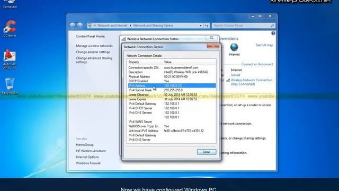This screenshot has width=339, height=191.
Task: Maximize the Control Panel window
Action: (x=260, y=16)
